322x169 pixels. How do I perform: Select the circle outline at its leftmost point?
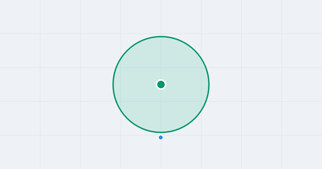(113, 84)
